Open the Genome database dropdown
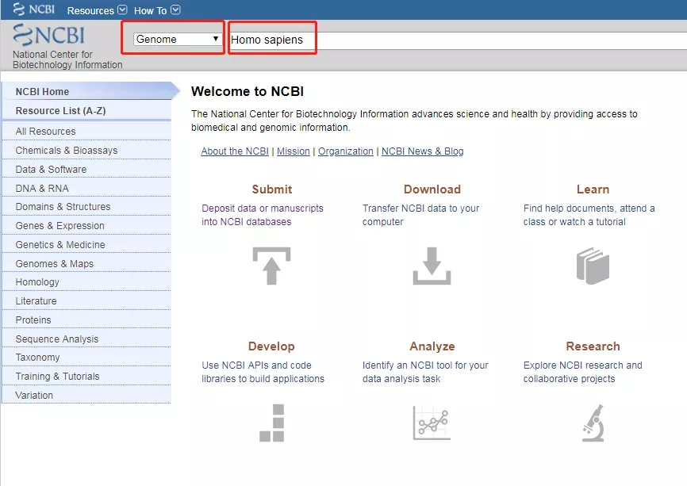This screenshot has height=486, width=687. point(177,39)
